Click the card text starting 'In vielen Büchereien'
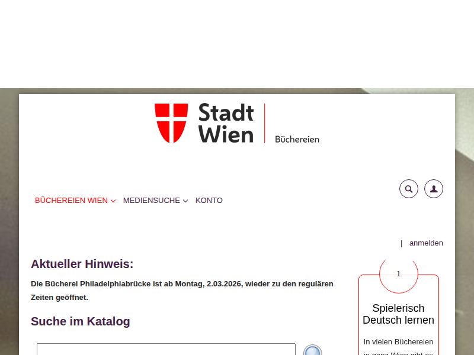 [398, 342]
